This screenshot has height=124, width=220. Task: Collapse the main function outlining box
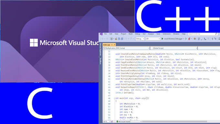point(115,98)
